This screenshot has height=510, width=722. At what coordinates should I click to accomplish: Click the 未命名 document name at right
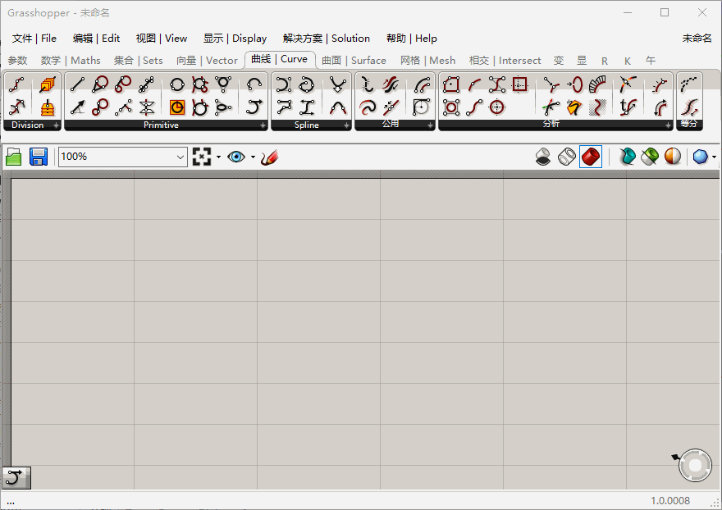(x=697, y=39)
